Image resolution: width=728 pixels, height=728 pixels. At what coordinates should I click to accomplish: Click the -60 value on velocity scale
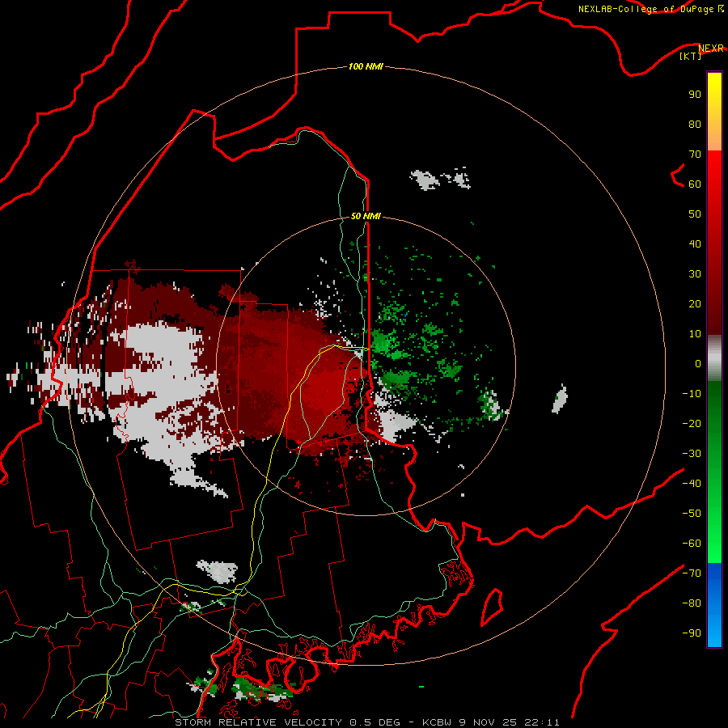692,544
